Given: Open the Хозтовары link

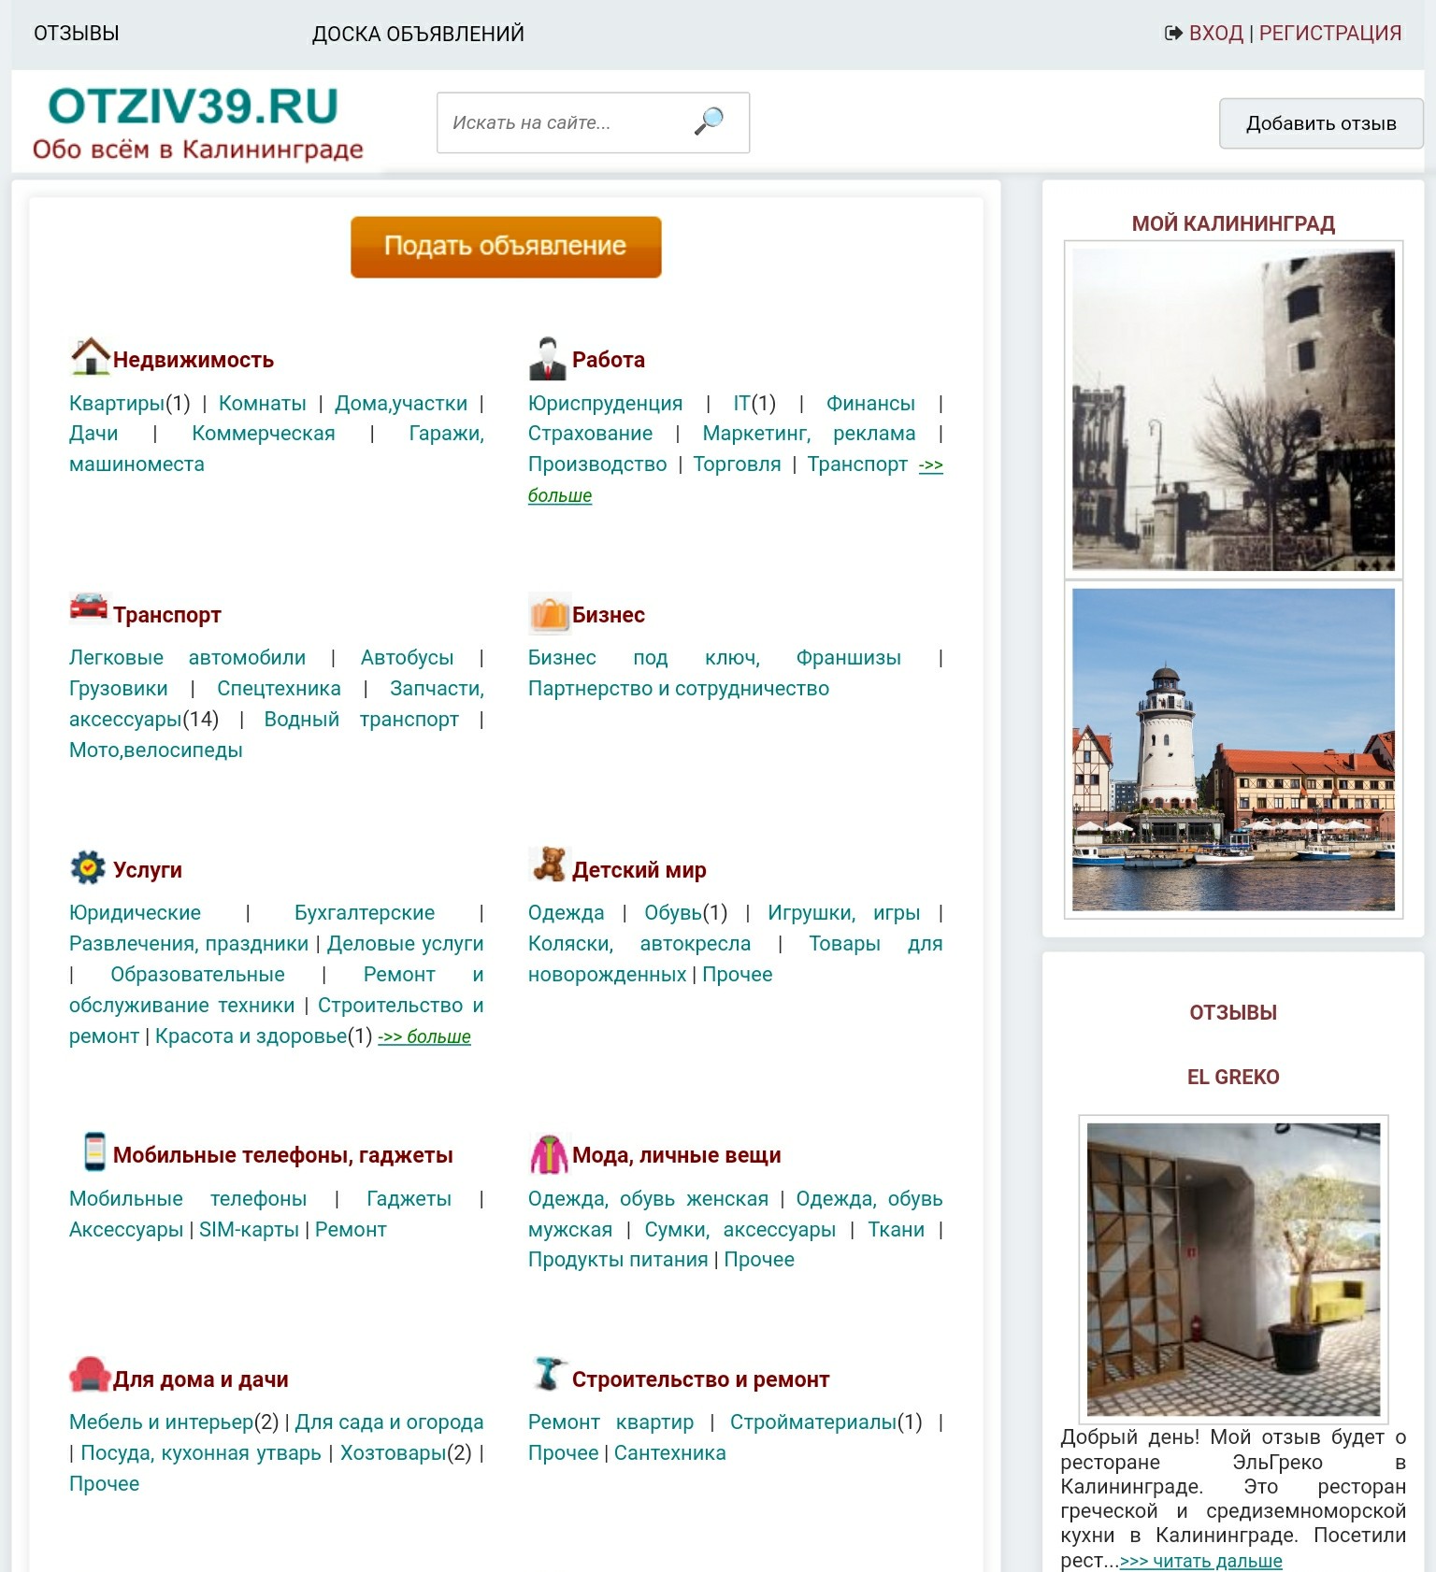Looking at the screenshot, I should (x=394, y=1452).
